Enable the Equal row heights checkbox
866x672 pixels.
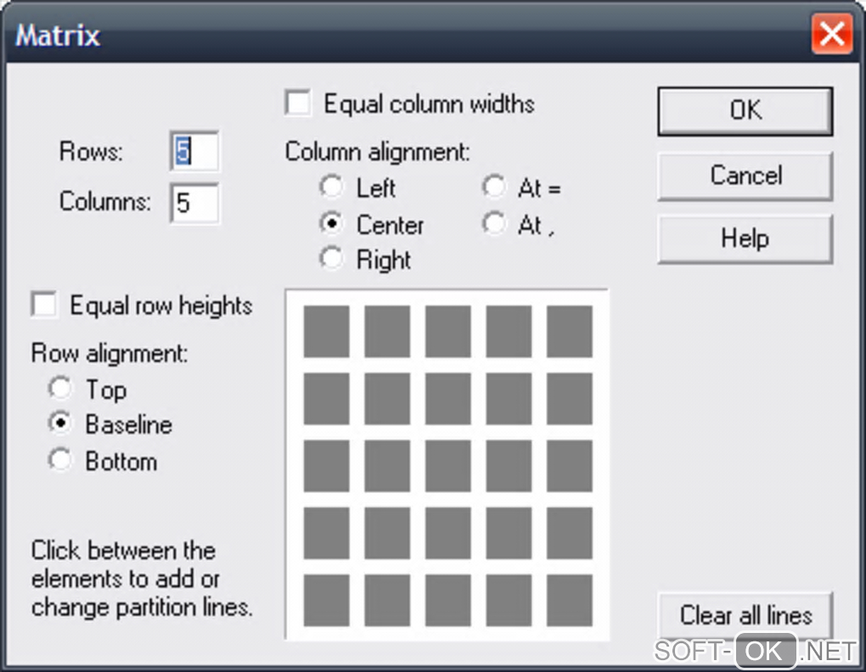[x=44, y=305]
